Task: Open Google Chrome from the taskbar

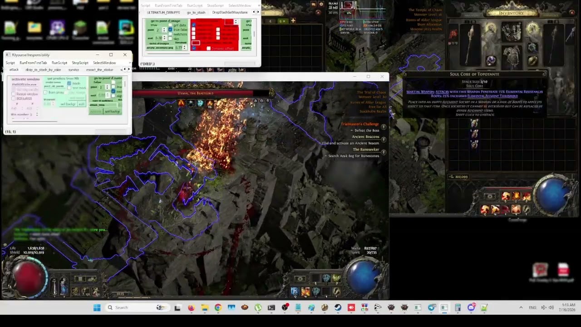Action: 218,307
